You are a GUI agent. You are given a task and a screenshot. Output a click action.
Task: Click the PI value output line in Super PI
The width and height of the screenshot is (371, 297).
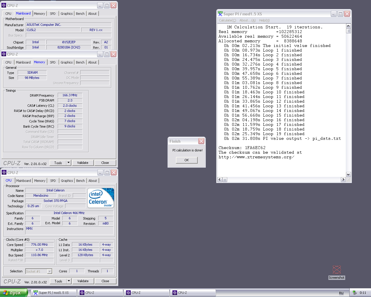282,138
